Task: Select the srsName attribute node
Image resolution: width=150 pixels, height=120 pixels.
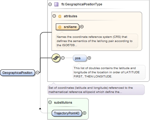Action: coord(67,27)
